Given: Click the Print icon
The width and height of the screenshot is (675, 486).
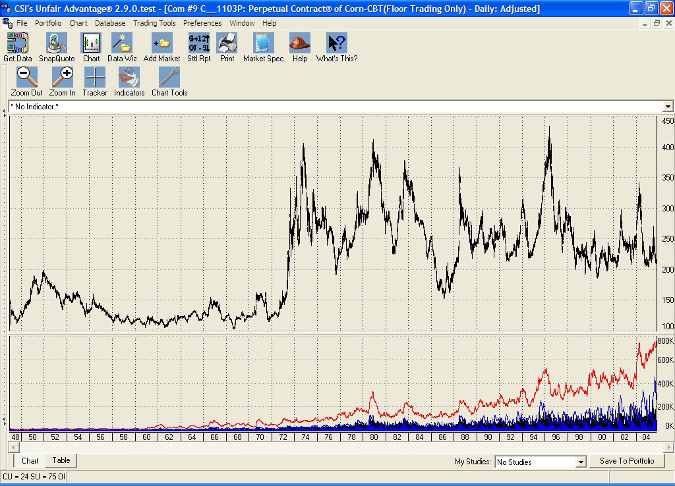Looking at the screenshot, I should point(227,47).
